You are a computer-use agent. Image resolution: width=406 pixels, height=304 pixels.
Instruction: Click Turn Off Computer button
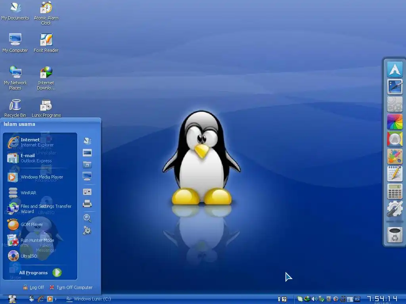tap(71, 287)
